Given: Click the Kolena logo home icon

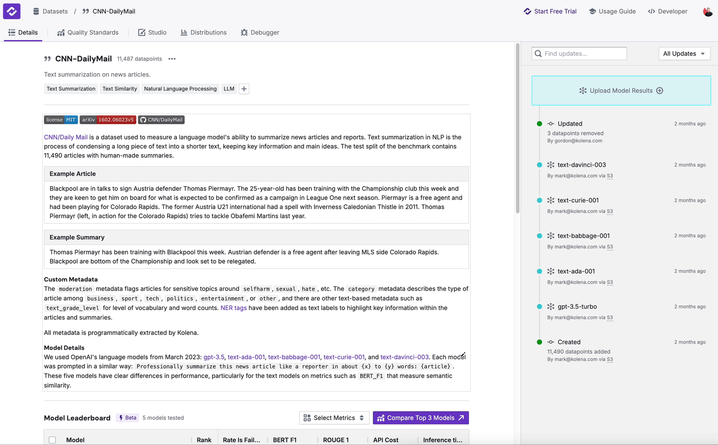Looking at the screenshot, I should [11, 11].
